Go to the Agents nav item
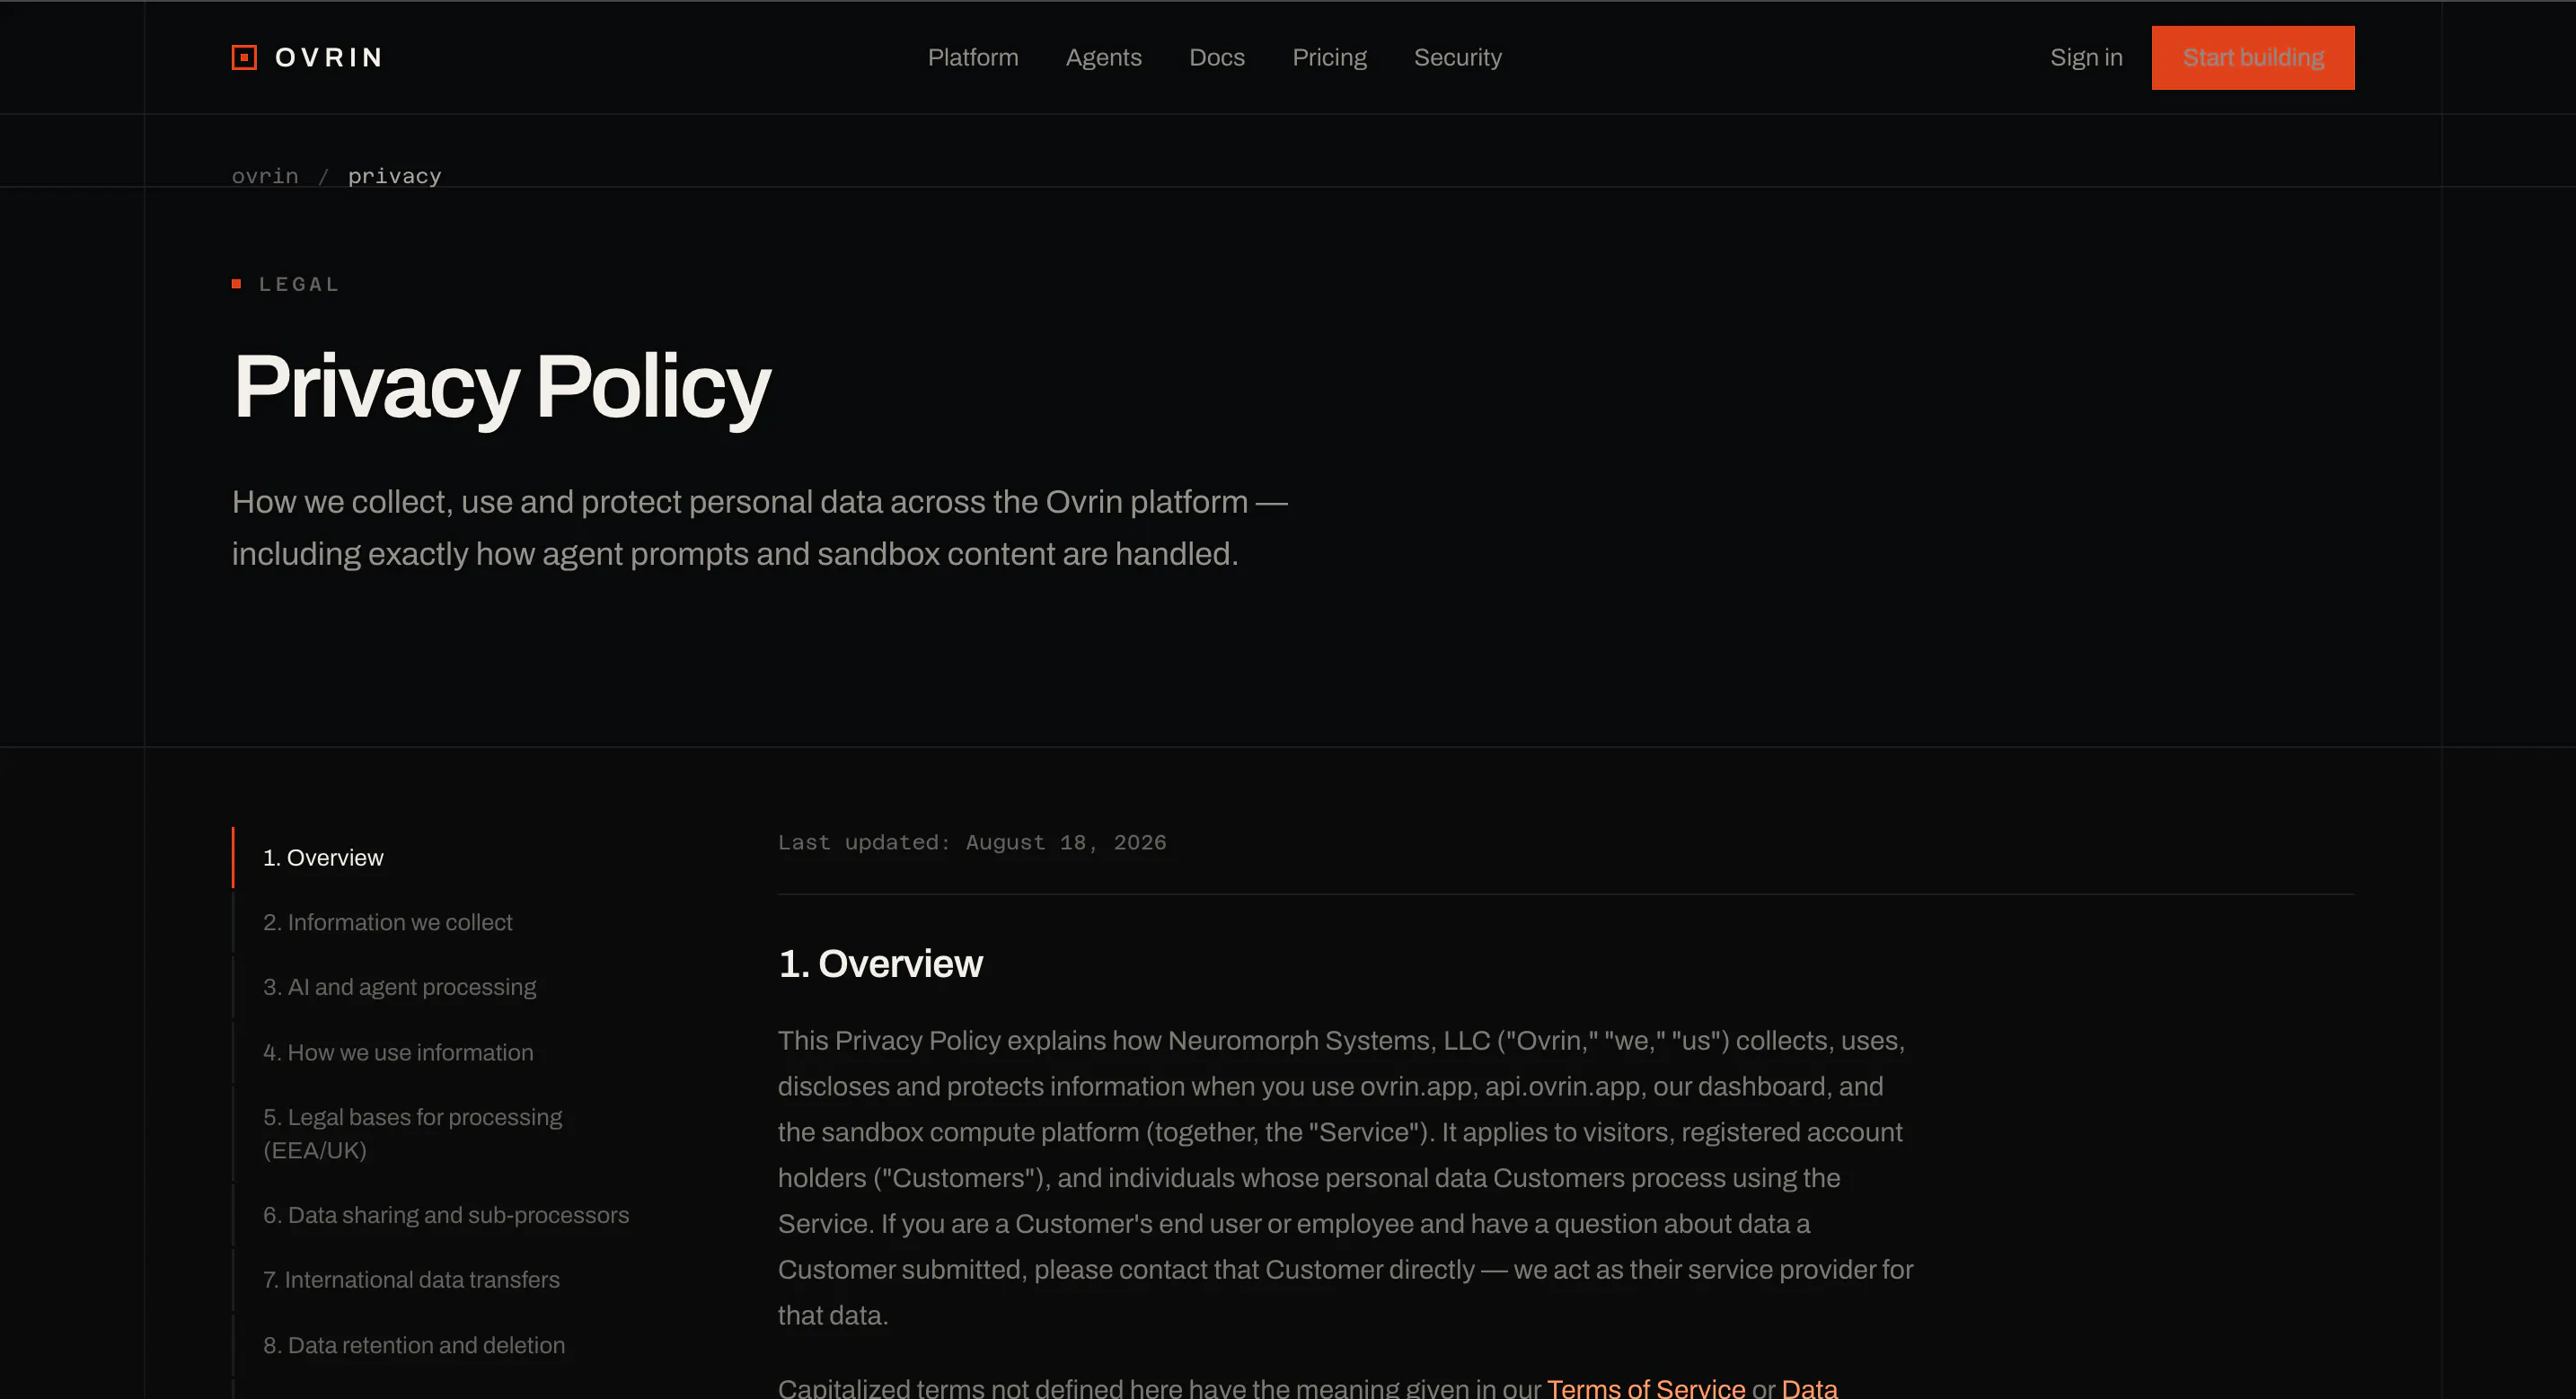Image resolution: width=2576 pixels, height=1399 pixels. 1103,58
